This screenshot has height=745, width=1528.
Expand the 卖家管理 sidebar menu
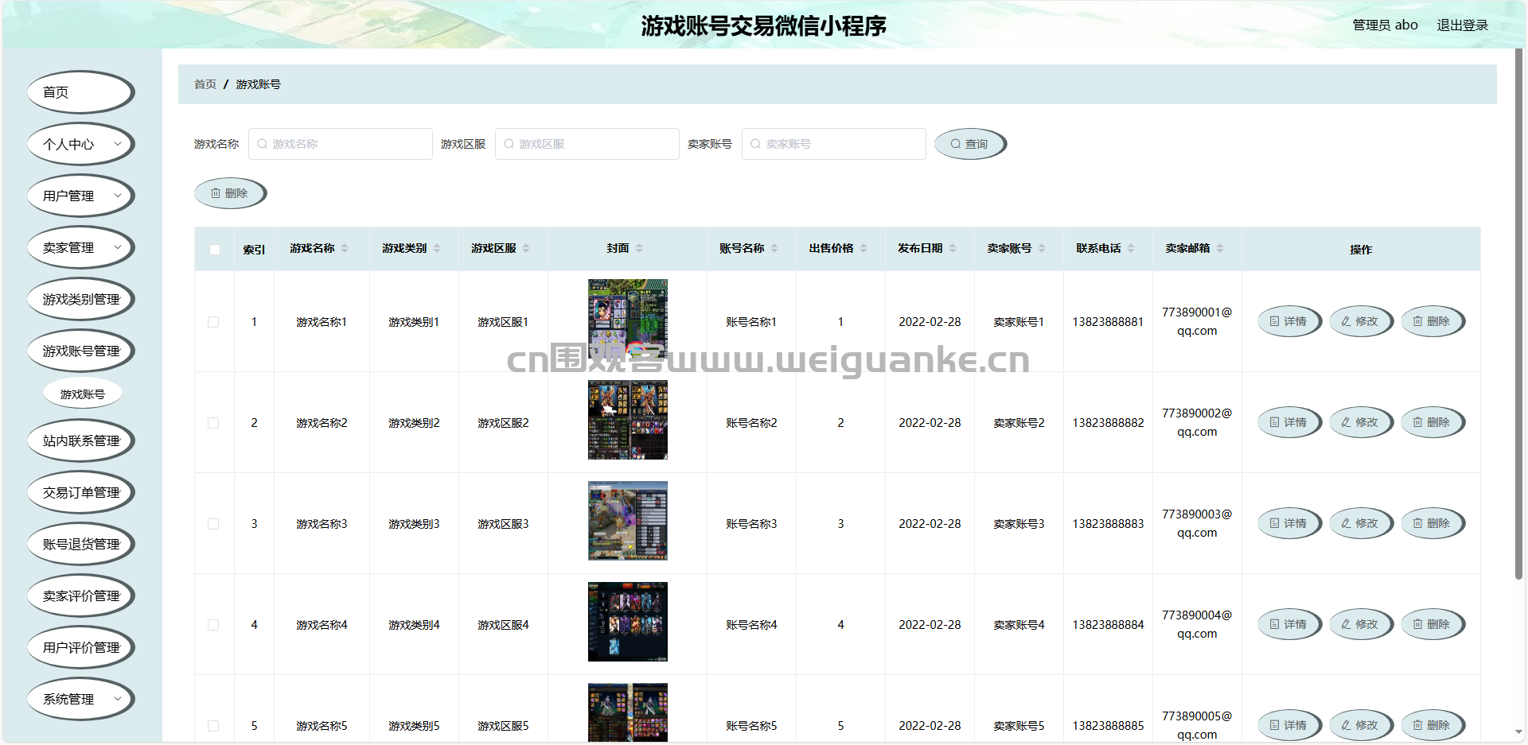click(81, 247)
